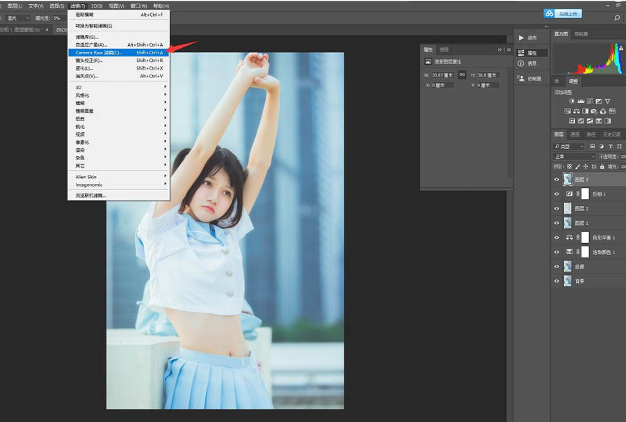Click the Color Balance scales adjustment icon
Screen dimensions: 626x422
tap(577, 111)
